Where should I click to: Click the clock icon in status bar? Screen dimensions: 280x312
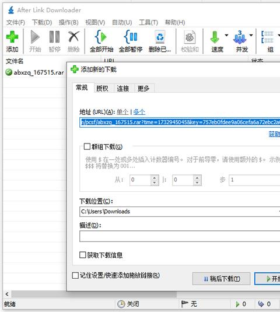tap(121, 304)
